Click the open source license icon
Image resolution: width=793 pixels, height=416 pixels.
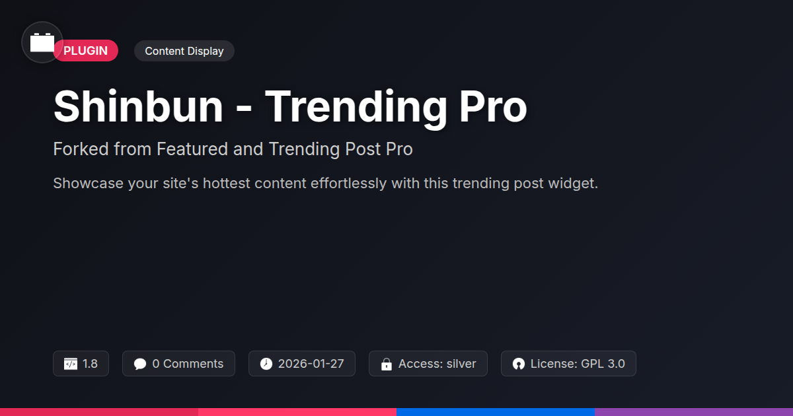[x=519, y=364]
